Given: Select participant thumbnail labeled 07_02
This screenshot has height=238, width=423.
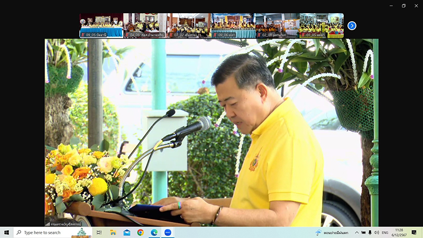Looking at the screenshot, I should point(189,25).
